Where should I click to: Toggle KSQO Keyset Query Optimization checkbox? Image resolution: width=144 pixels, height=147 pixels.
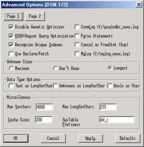11,36
